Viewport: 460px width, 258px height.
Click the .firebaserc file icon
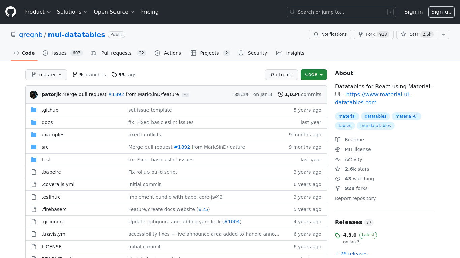[x=34, y=209]
